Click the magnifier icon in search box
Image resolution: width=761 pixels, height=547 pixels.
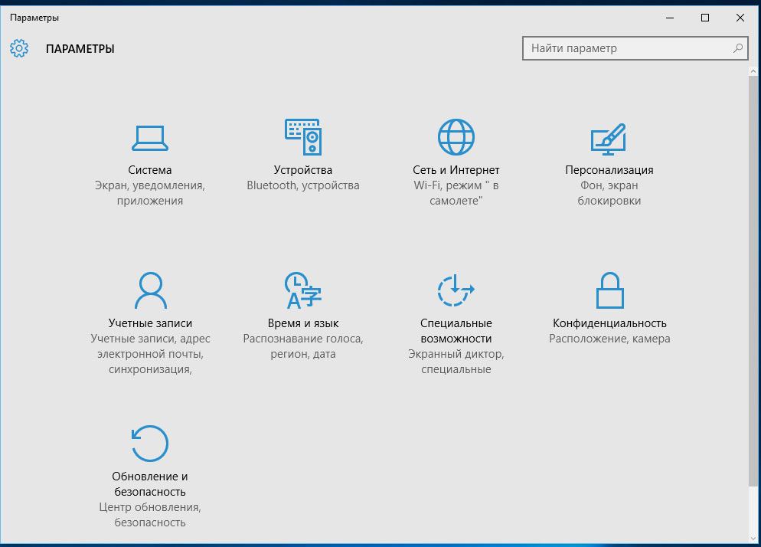[x=738, y=48]
